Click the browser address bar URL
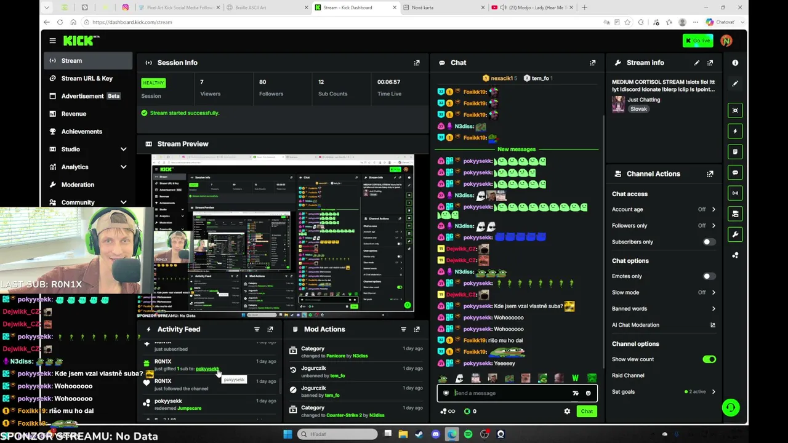Screen dimensions: 788x443 coord(132,22)
